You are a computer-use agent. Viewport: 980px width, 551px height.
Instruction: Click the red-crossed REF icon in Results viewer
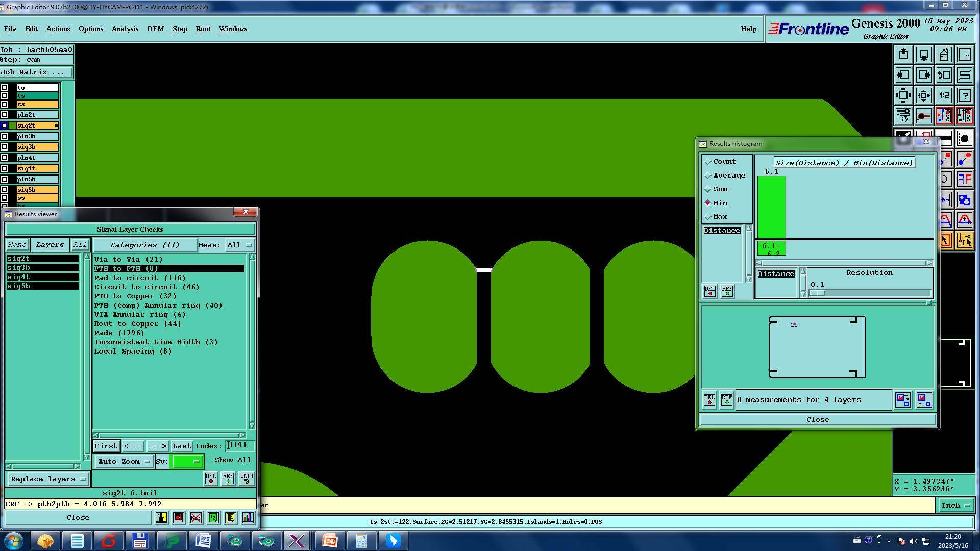click(196, 518)
